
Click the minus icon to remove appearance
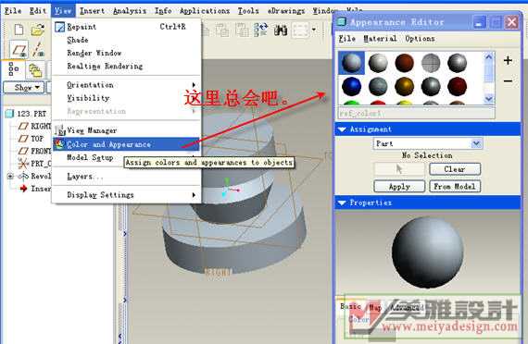point(508,81)
